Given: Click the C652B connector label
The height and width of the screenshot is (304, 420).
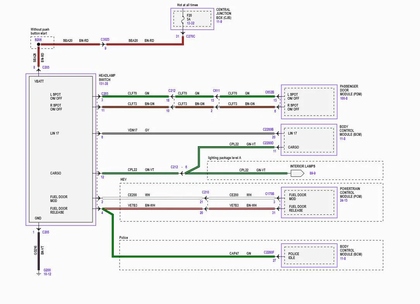Looking at the screenshot, I should [269, 92].
